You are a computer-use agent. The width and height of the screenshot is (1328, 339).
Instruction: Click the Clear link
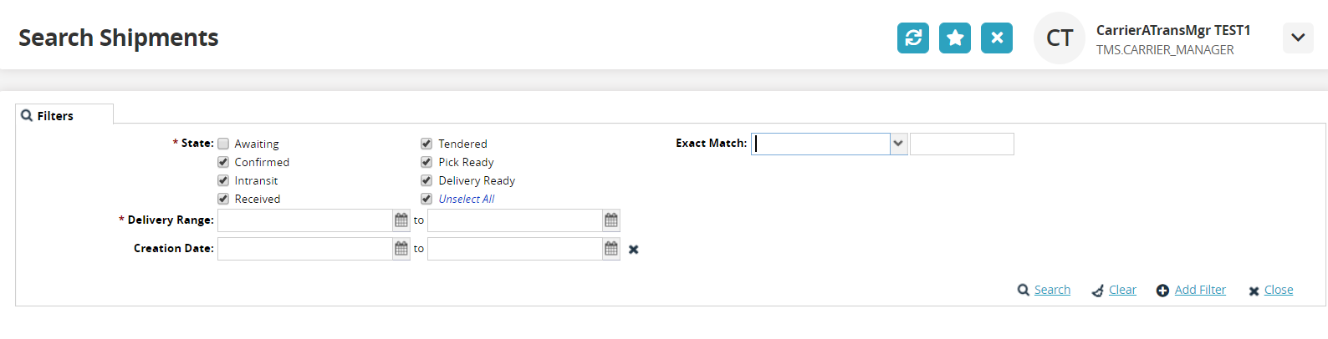click(x=1122, y=290)
